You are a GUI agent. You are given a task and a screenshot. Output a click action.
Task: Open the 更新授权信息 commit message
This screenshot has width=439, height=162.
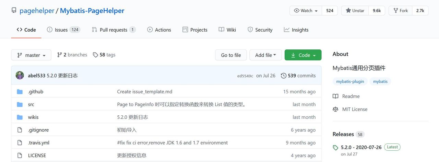[x=132, y=155]
